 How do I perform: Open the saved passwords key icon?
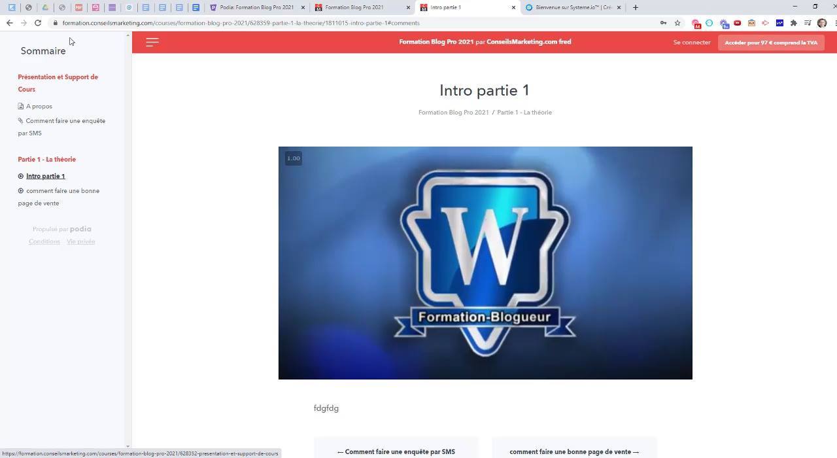[x=663, y=23]
